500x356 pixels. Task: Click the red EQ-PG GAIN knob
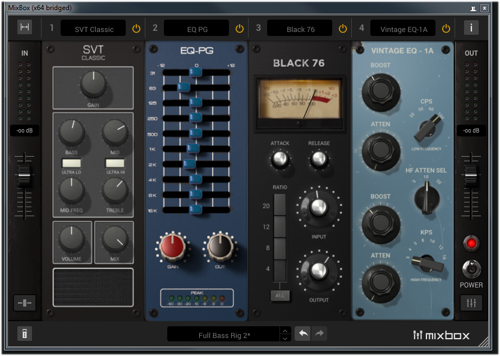172,247
